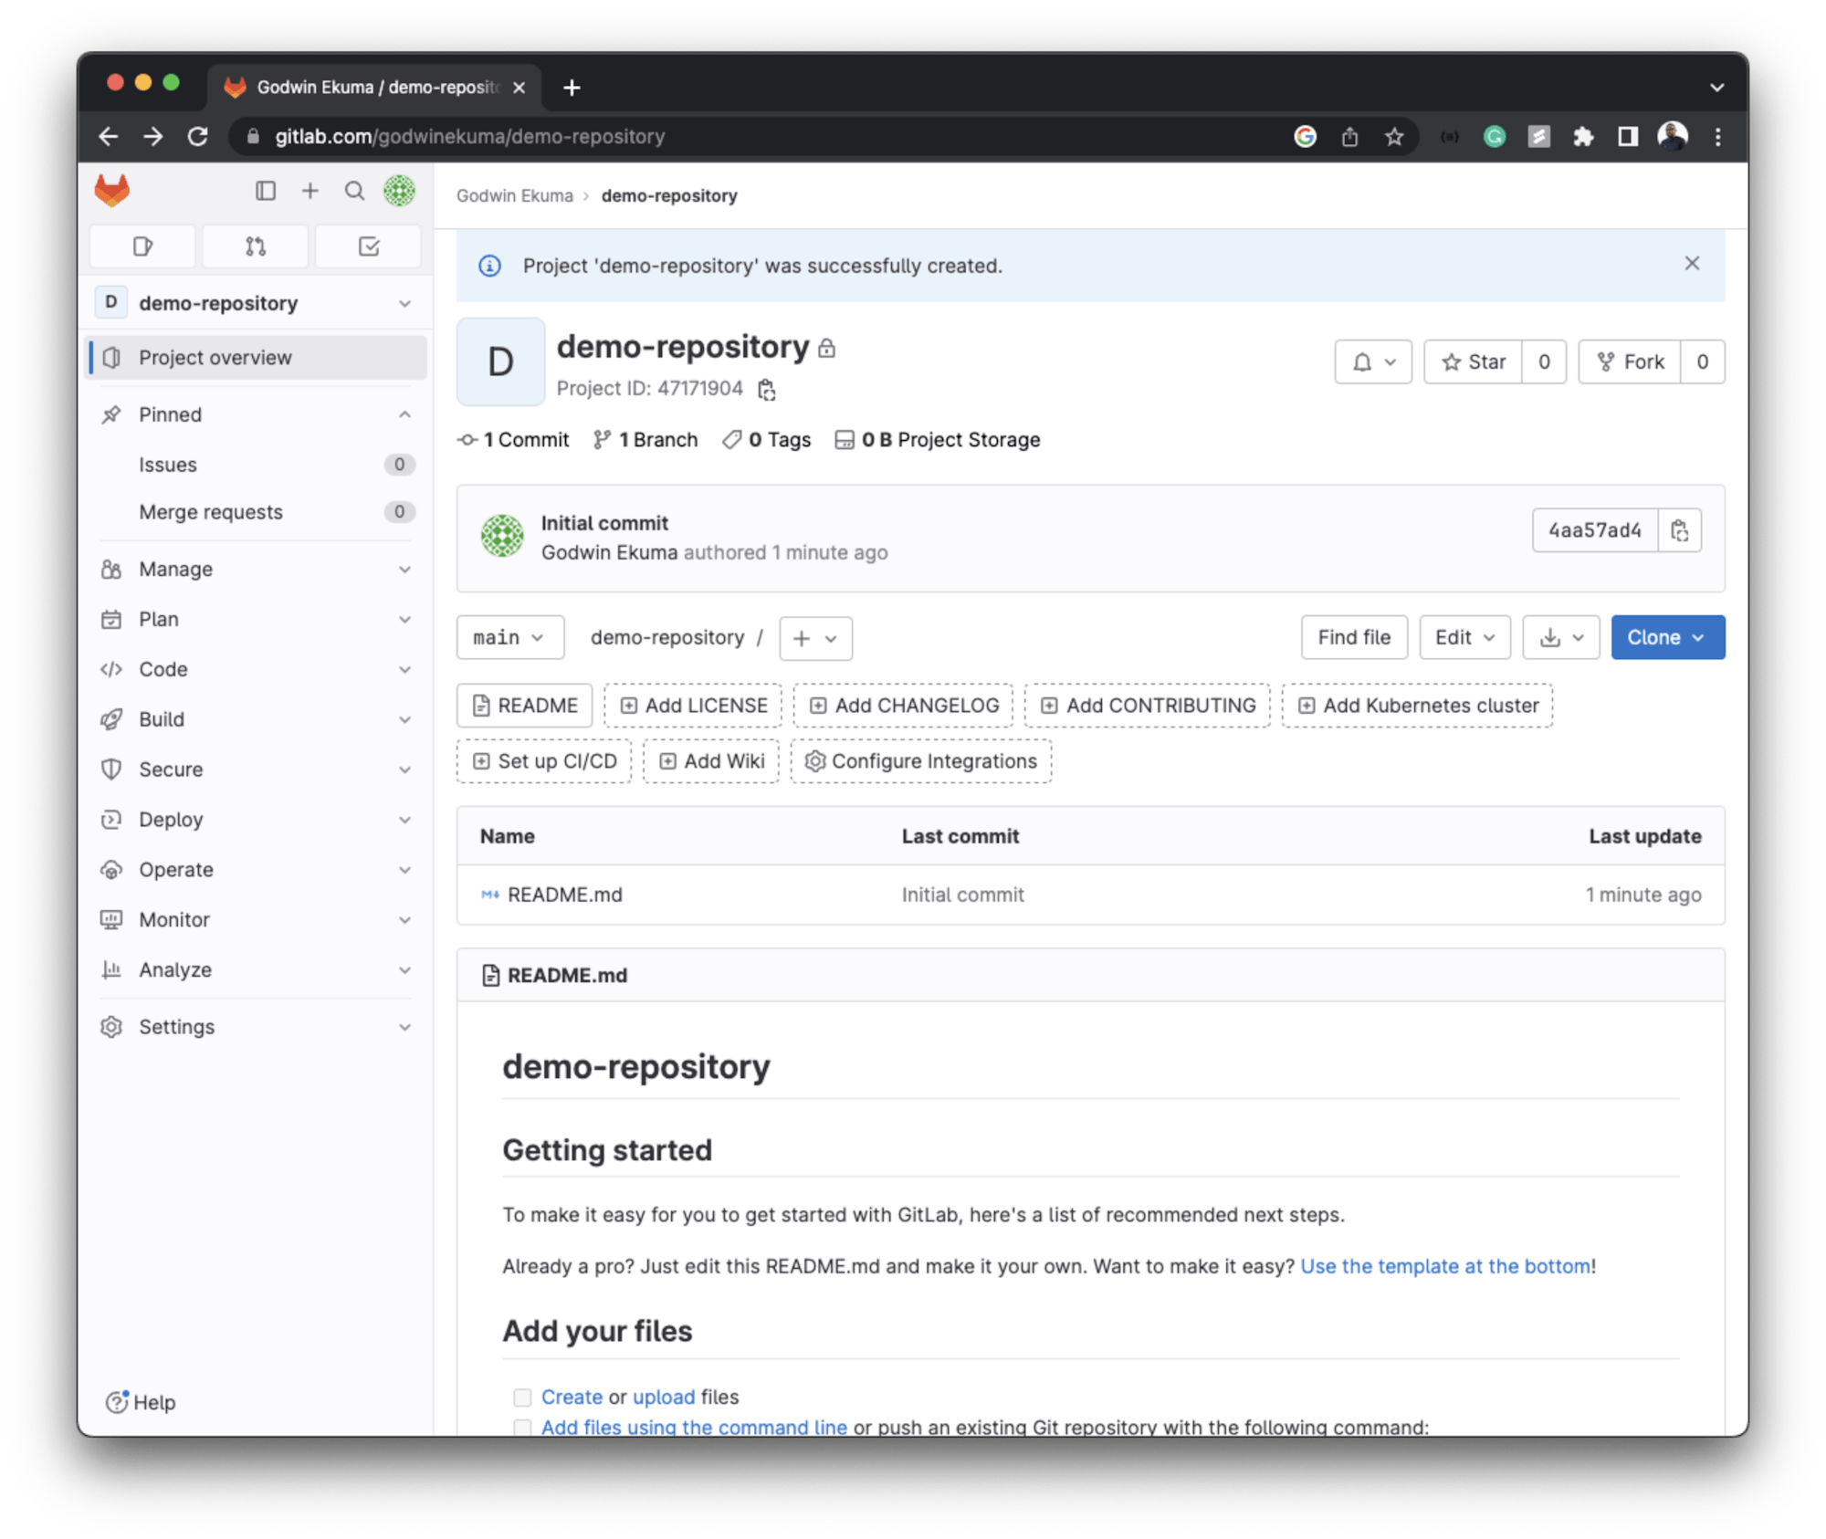Open the notification bell dropdown
This screenshot has height=1539, width=1826.
[1373, 362]
